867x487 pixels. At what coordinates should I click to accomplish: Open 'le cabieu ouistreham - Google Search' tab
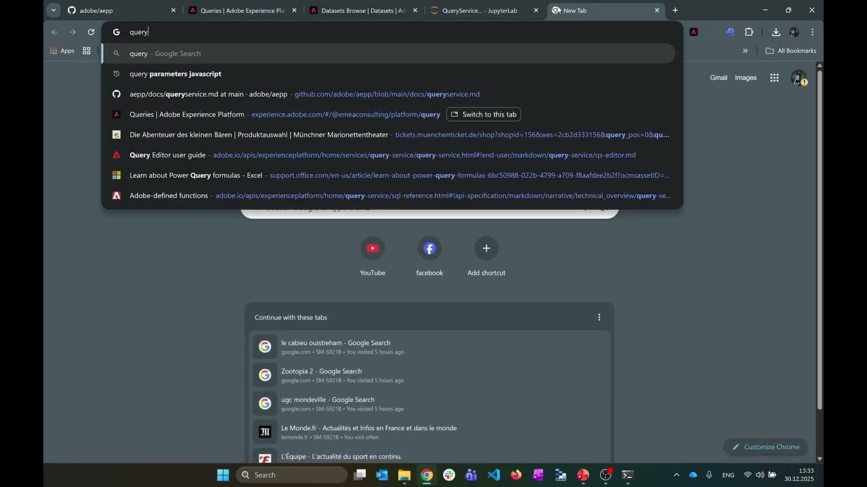click(x=429, y=347)
